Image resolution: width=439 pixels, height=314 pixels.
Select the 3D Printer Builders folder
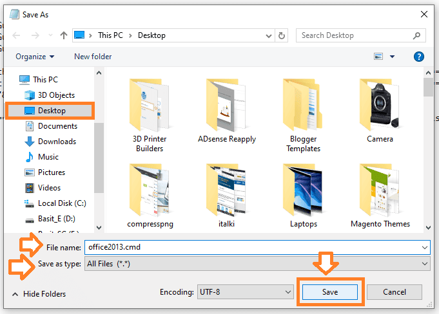pos(150,116)
